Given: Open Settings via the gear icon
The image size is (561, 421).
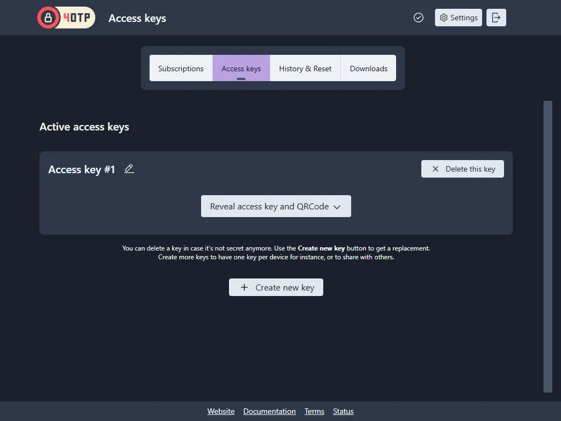Looking at the screenshot, I should click(458, 18).
